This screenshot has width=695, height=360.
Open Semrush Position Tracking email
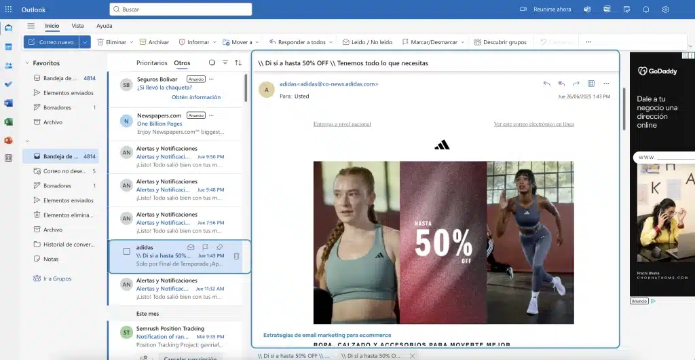[175, 336]
